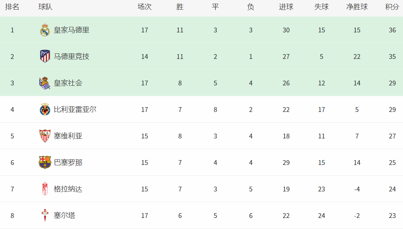This screenshot has height=229, width=403.
Task: Click the 积分 column header
Action: pyautogui.click(x=392, y=7)
